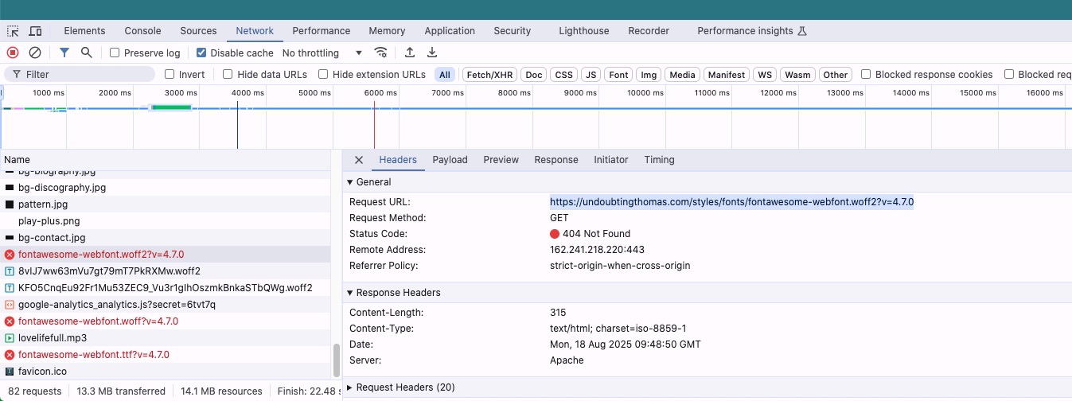Import a HAR file with upload icon
Screen dimensions: 1072x401
coord(410,53)
